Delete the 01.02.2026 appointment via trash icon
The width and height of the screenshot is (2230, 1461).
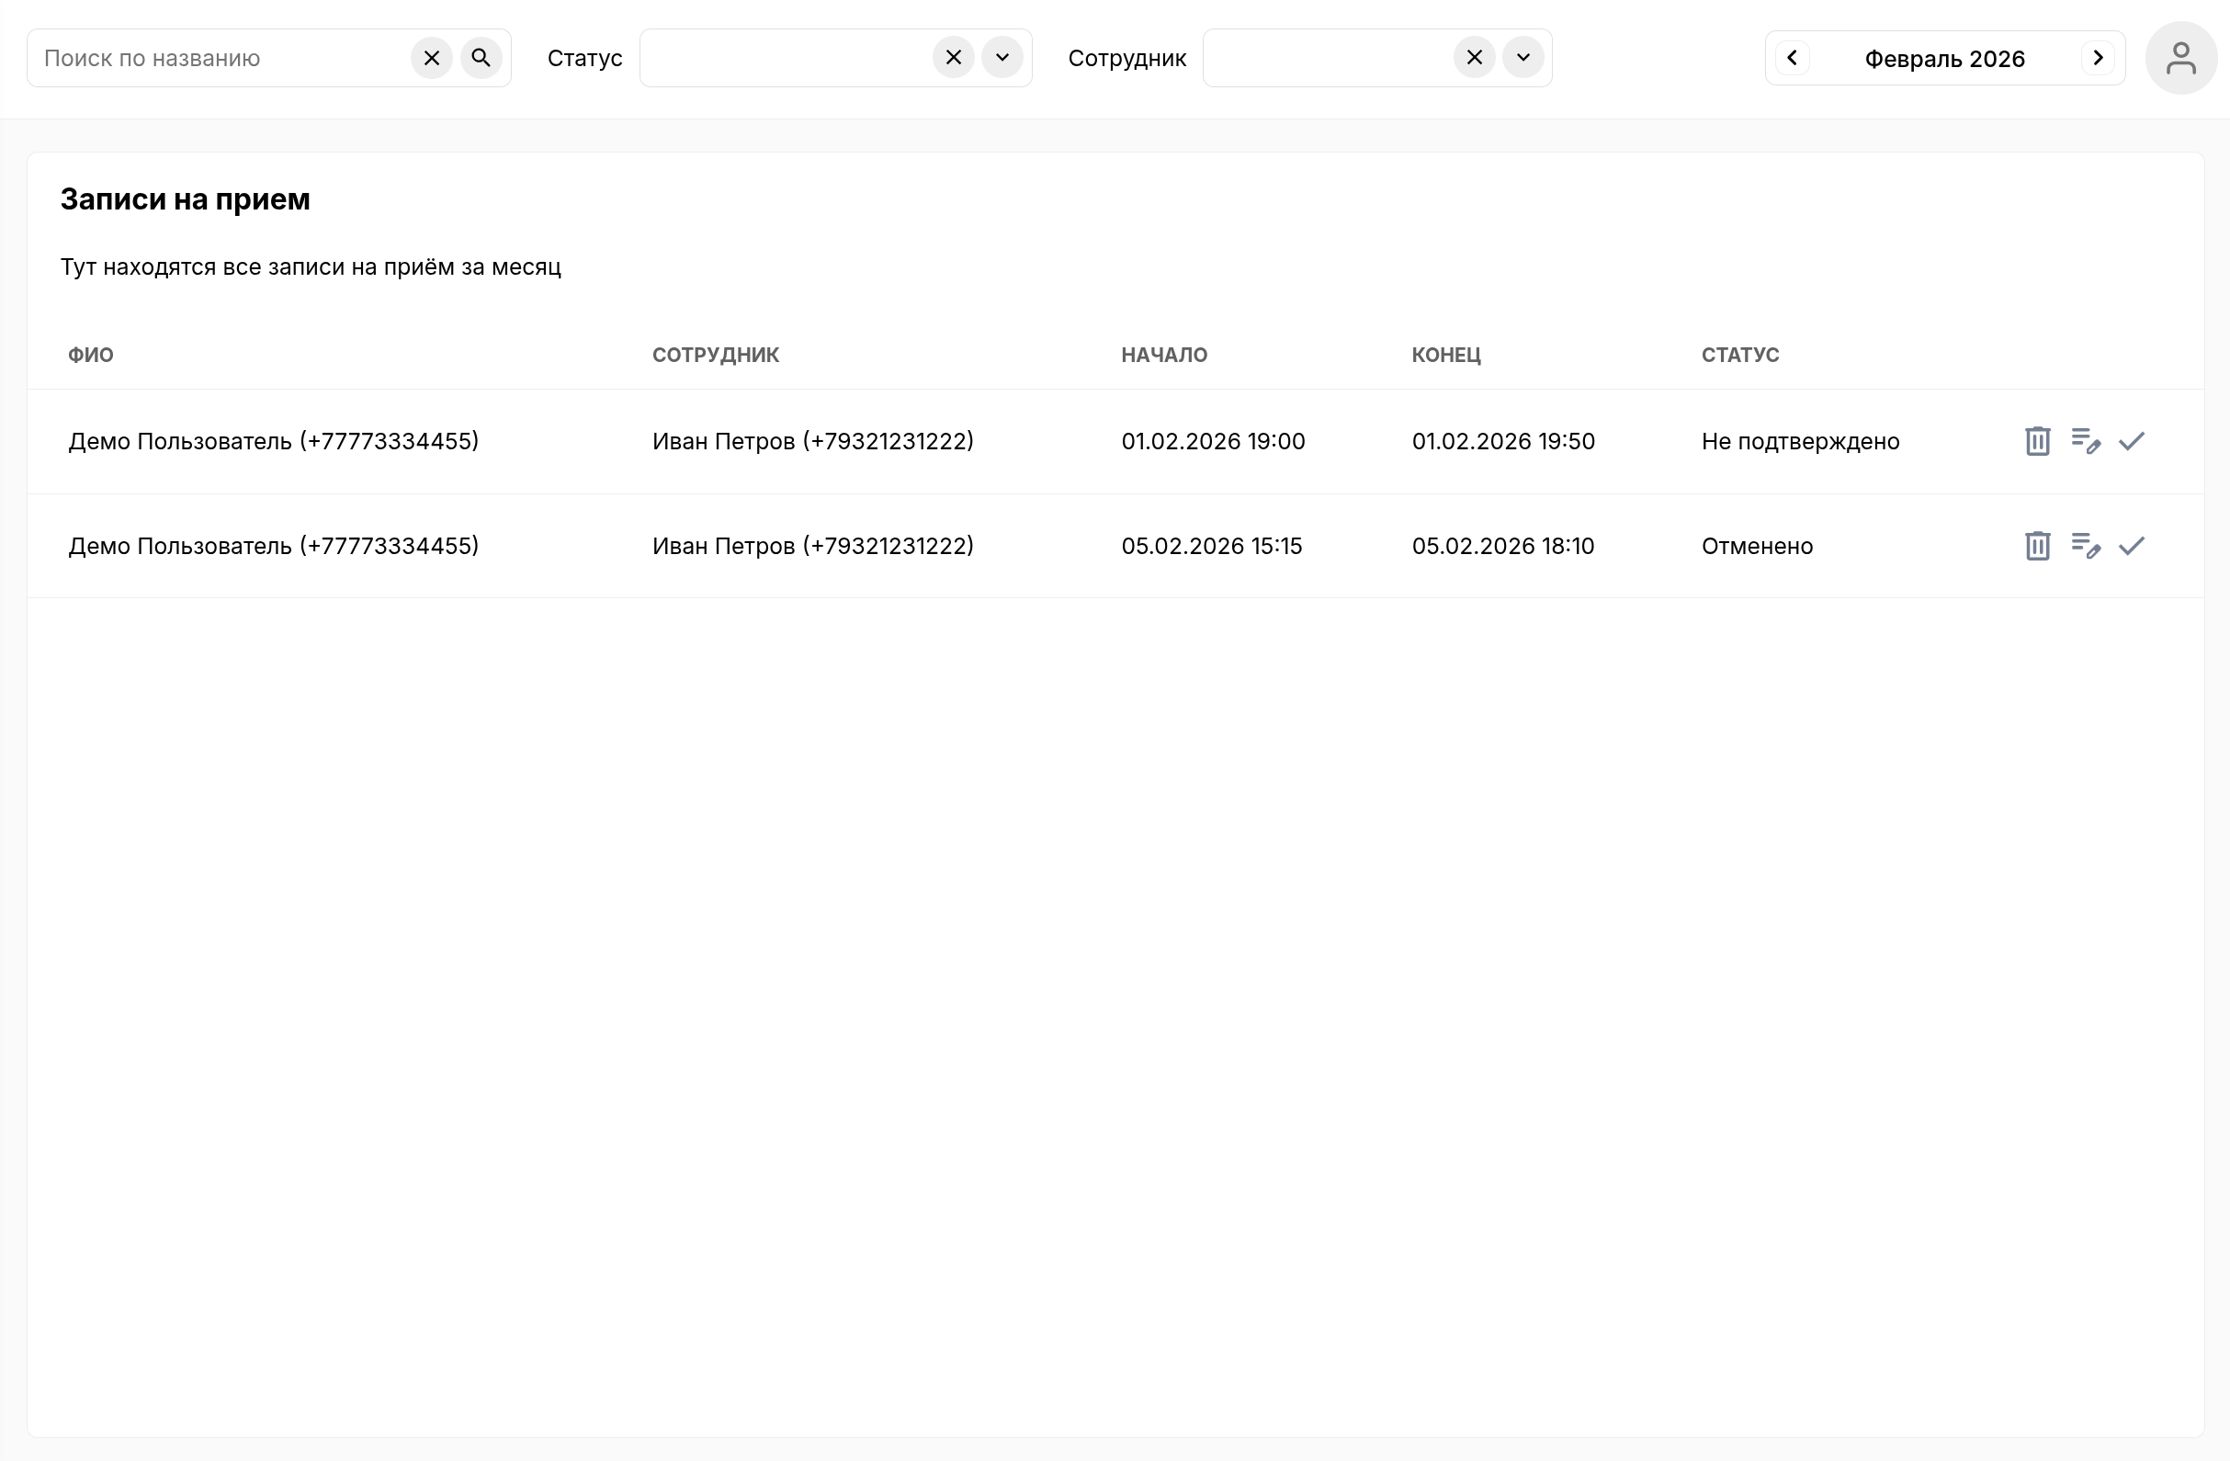(2037, 440)
